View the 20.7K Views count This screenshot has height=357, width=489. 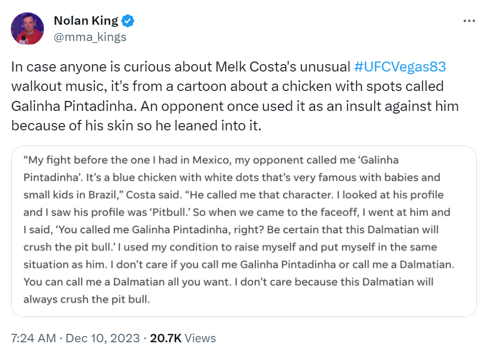183,338
